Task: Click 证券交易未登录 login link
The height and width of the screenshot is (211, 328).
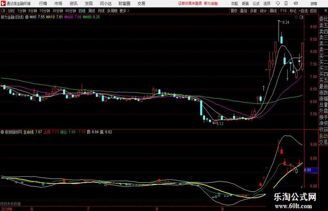Action: click(190, 3)
